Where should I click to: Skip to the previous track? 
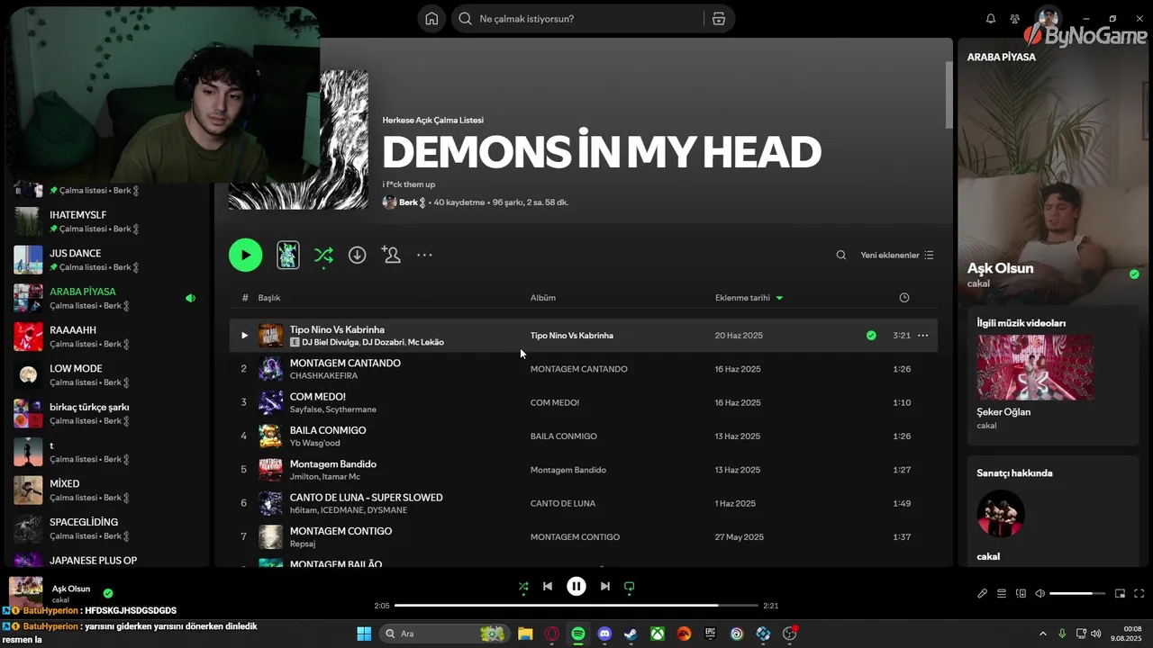[x=548, y=586]
